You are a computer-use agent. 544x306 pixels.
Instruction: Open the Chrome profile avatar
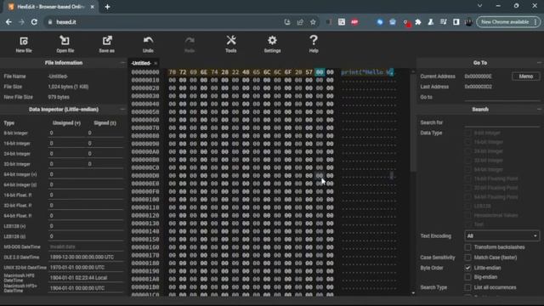tap(468, 22)
